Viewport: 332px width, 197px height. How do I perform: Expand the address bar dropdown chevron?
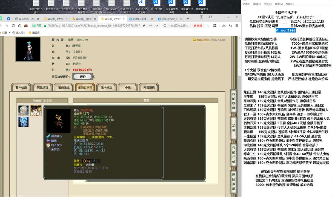click(x=157, y=26)
